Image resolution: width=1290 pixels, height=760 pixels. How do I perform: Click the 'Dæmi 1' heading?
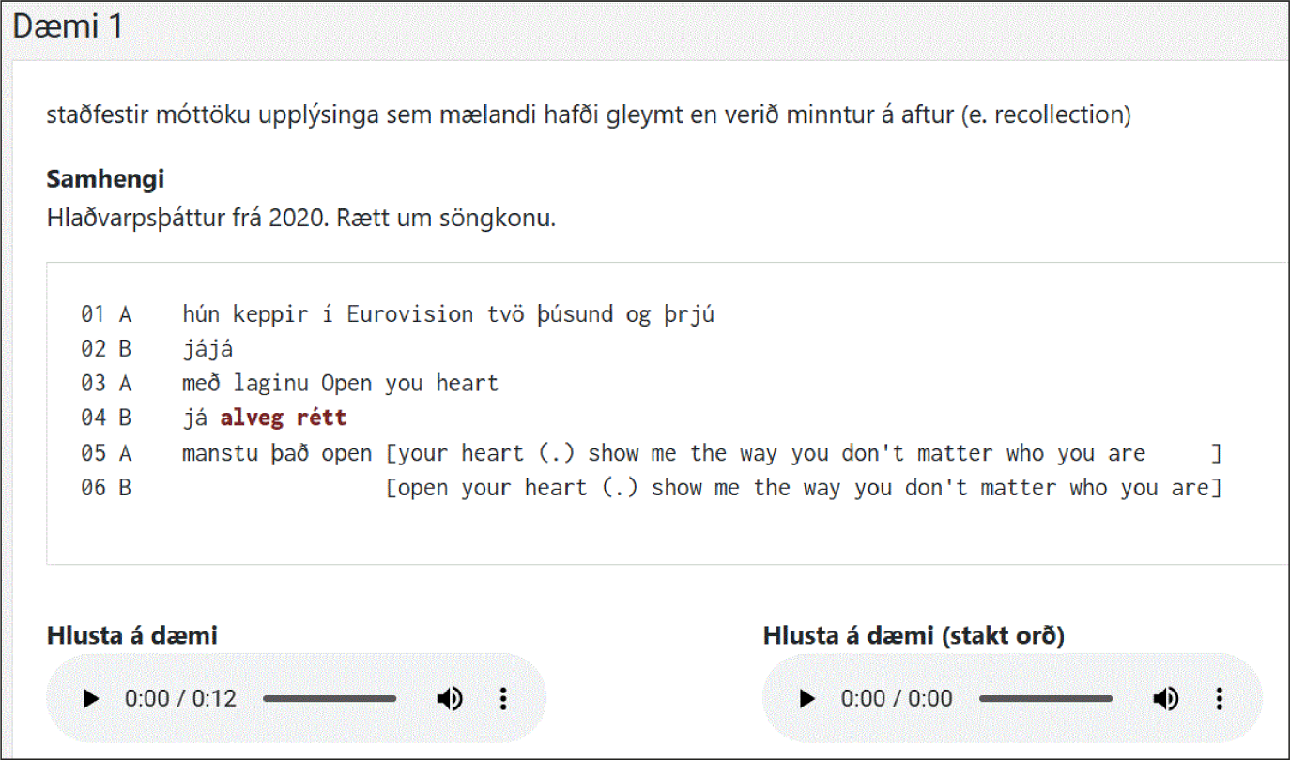pos(68,26)
